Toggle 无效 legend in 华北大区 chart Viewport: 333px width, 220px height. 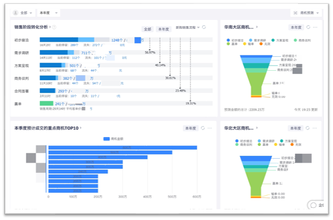click(296, 145)
